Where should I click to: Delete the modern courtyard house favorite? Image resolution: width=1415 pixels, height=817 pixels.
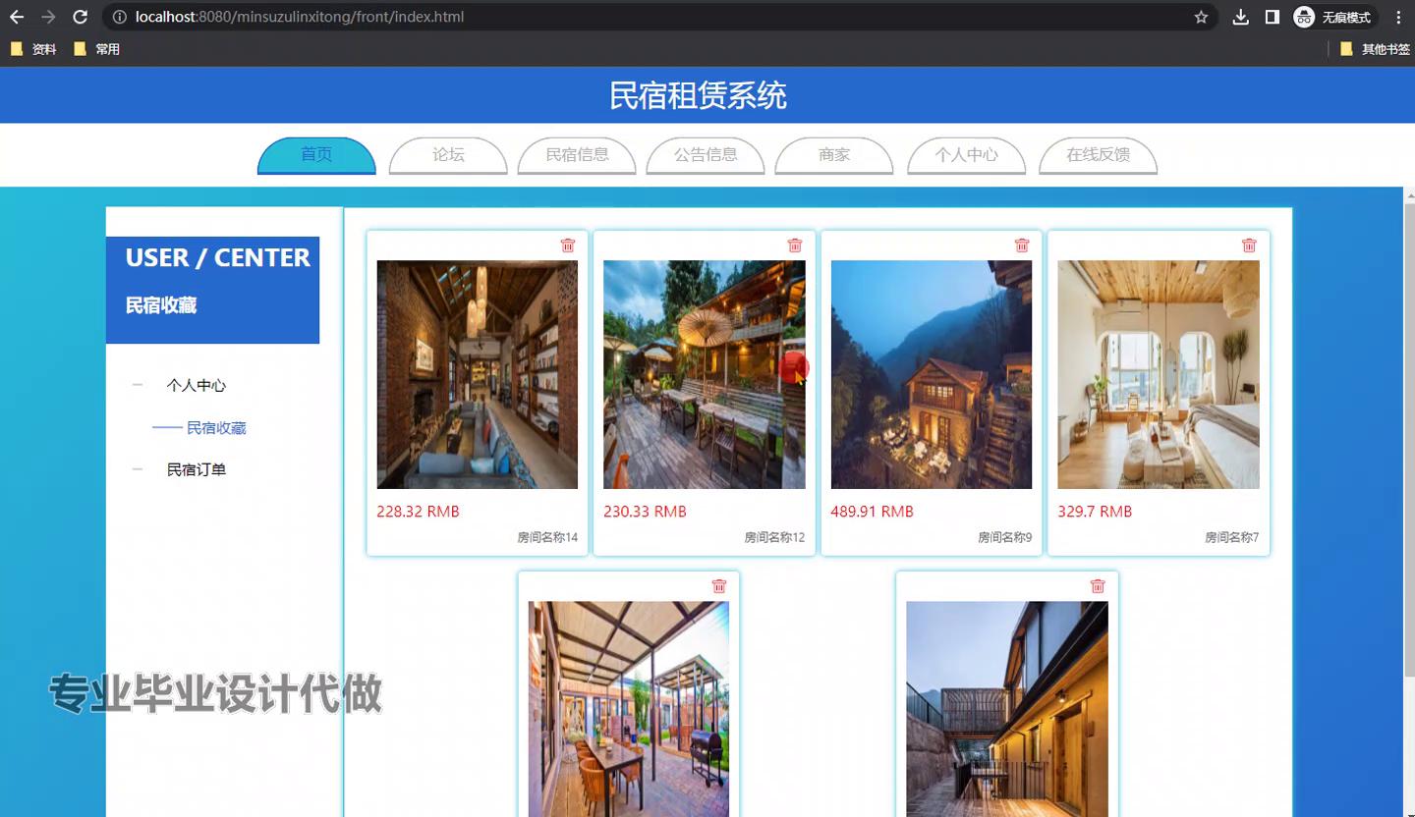pyautogui.click(x=1098, y=586)
